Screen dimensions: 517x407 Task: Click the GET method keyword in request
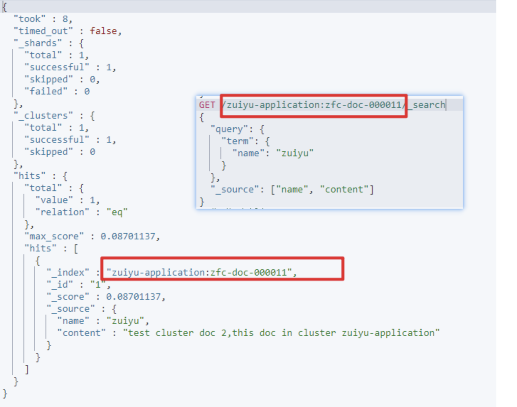(x=207, y=105)
